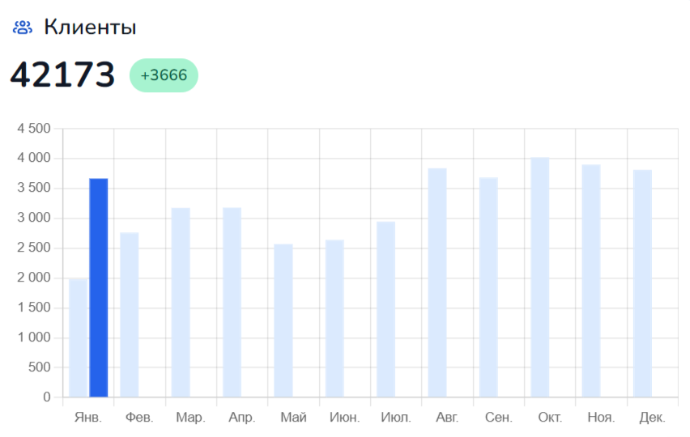The image size is (690, 437).
Task: Click the Клиенты heading
Action: (x=90, y=28)
